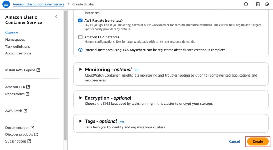This screenshot has height=150, width=273.
Task: Click the info circle icon in header
Action: point(246,4)
